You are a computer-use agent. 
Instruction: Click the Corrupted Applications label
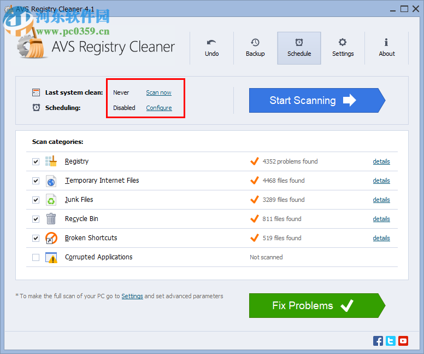point(99,257)
